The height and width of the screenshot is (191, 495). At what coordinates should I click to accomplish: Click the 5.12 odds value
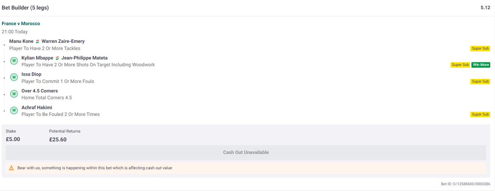(485, 8)
